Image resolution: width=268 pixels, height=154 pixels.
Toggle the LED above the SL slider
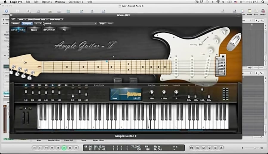[53, 88]
